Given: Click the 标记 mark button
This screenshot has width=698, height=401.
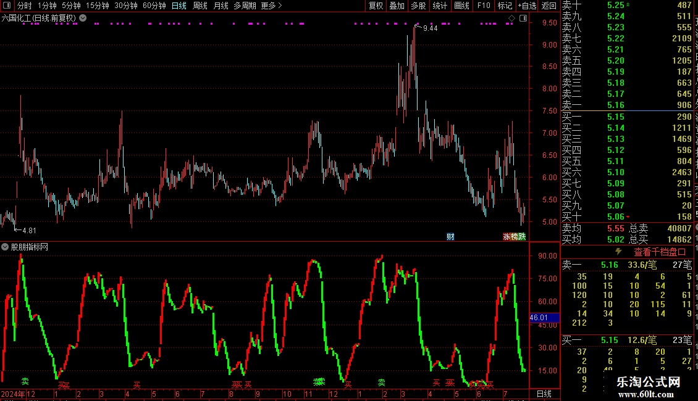Looking at the screenshot, I should (x=505, y=6).
